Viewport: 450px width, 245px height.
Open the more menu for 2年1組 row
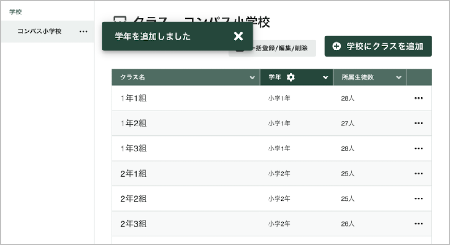(x=418, y=173)
